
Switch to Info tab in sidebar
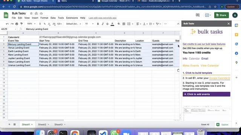pos(185,58)
